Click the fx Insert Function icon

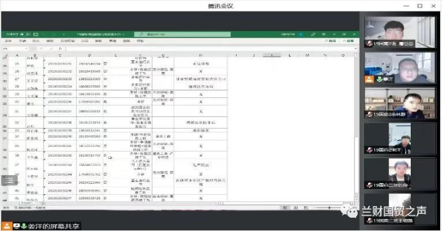click(60, 48)
